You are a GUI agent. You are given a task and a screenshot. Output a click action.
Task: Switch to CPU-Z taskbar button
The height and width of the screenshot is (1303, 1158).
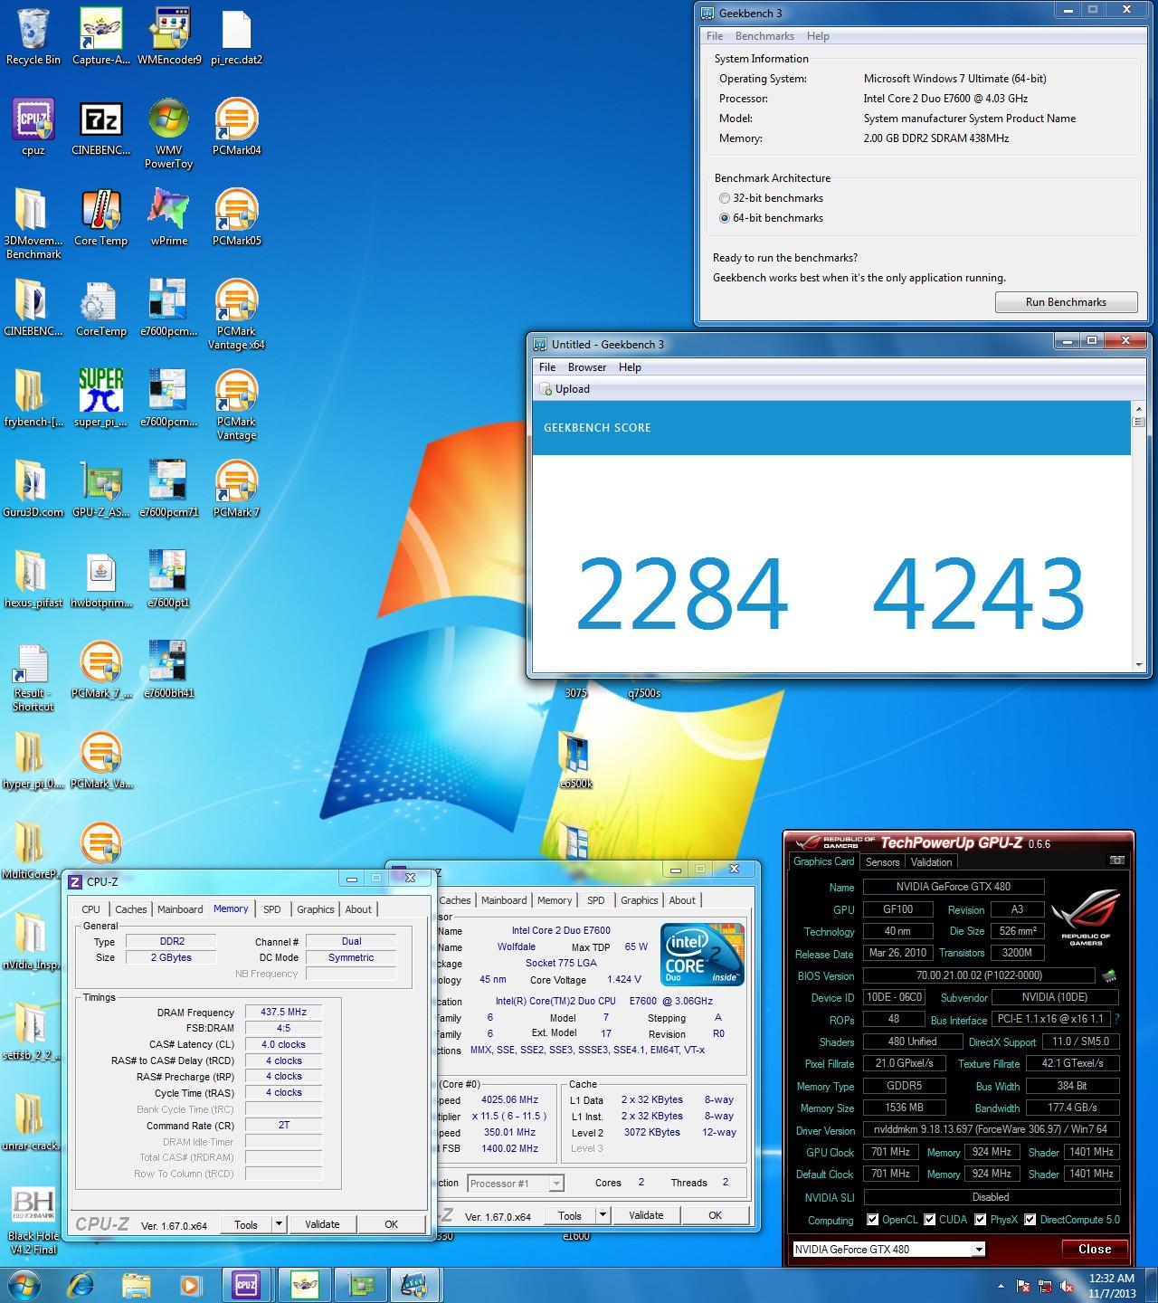[245, 1284]
